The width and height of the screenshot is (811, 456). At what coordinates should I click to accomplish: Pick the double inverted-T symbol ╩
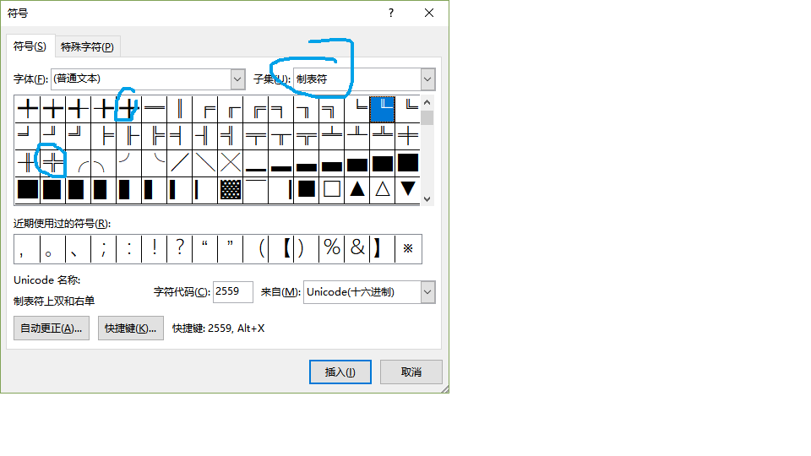[382, 136]
